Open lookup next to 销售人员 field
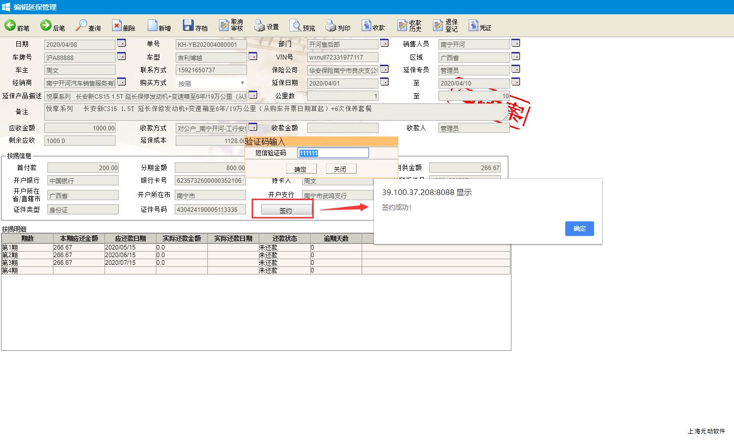Screen dimensions: 734x440 pos(515,43)
